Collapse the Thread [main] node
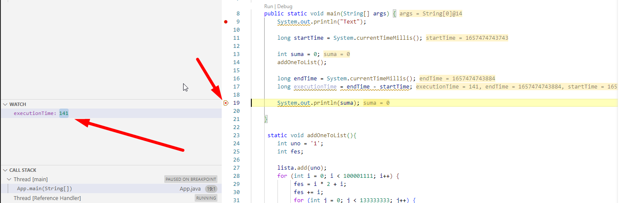Screen dimensions: 636x203 pos(9,179)
